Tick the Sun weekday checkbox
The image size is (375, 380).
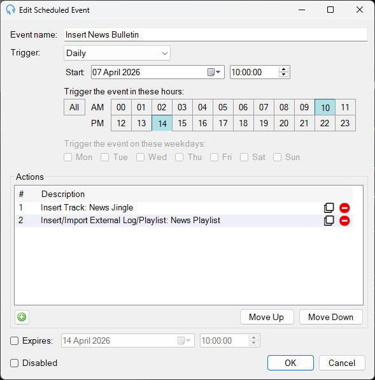[277, 157]
